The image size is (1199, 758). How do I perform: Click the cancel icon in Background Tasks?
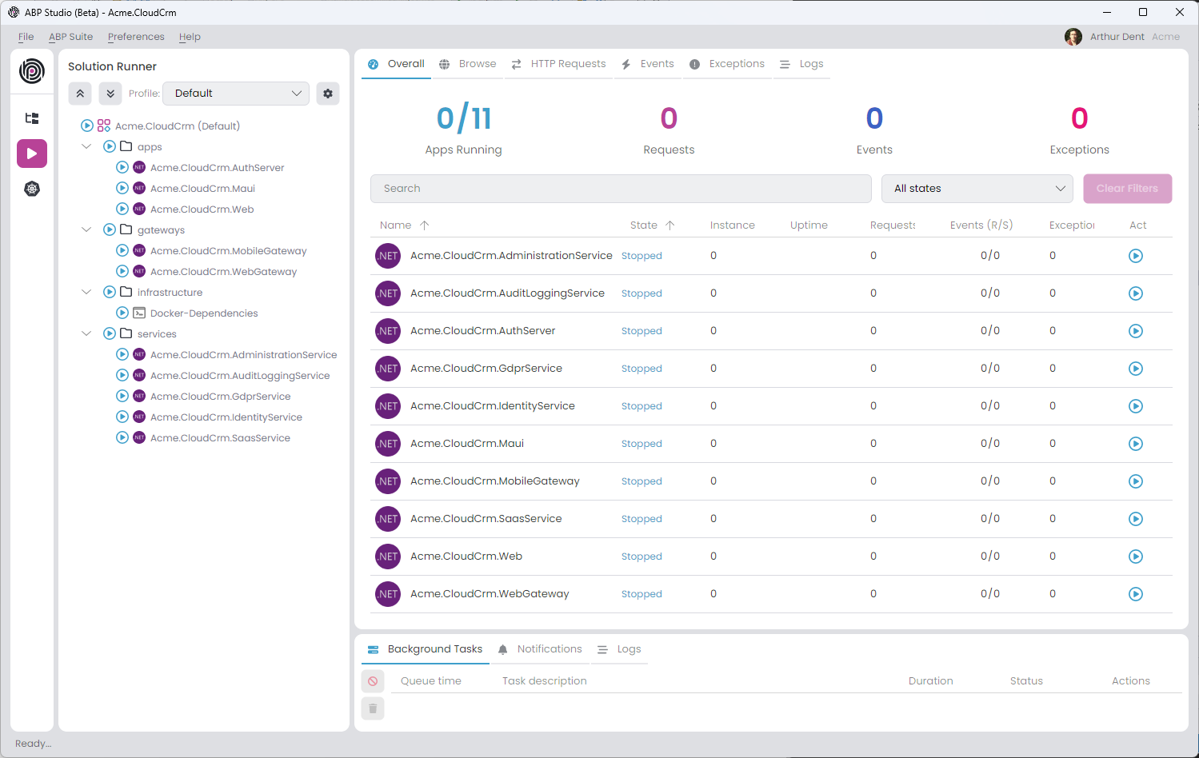(x=373, y=681)
